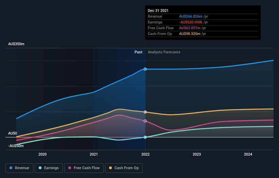Click the 2023 x-axis label
Screen dimensions: 279x178
point(197,154)
